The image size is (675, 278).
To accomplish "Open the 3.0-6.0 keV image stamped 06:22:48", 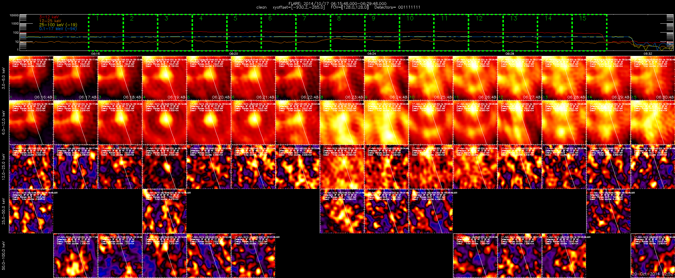I will (298, 78).
